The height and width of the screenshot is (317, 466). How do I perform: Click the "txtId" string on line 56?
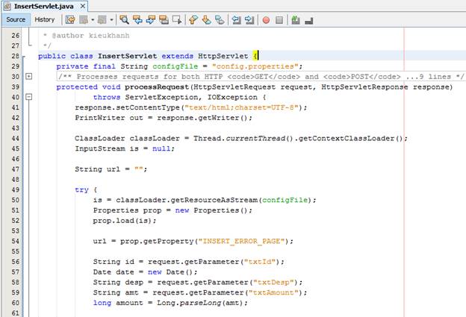(260, 262)
